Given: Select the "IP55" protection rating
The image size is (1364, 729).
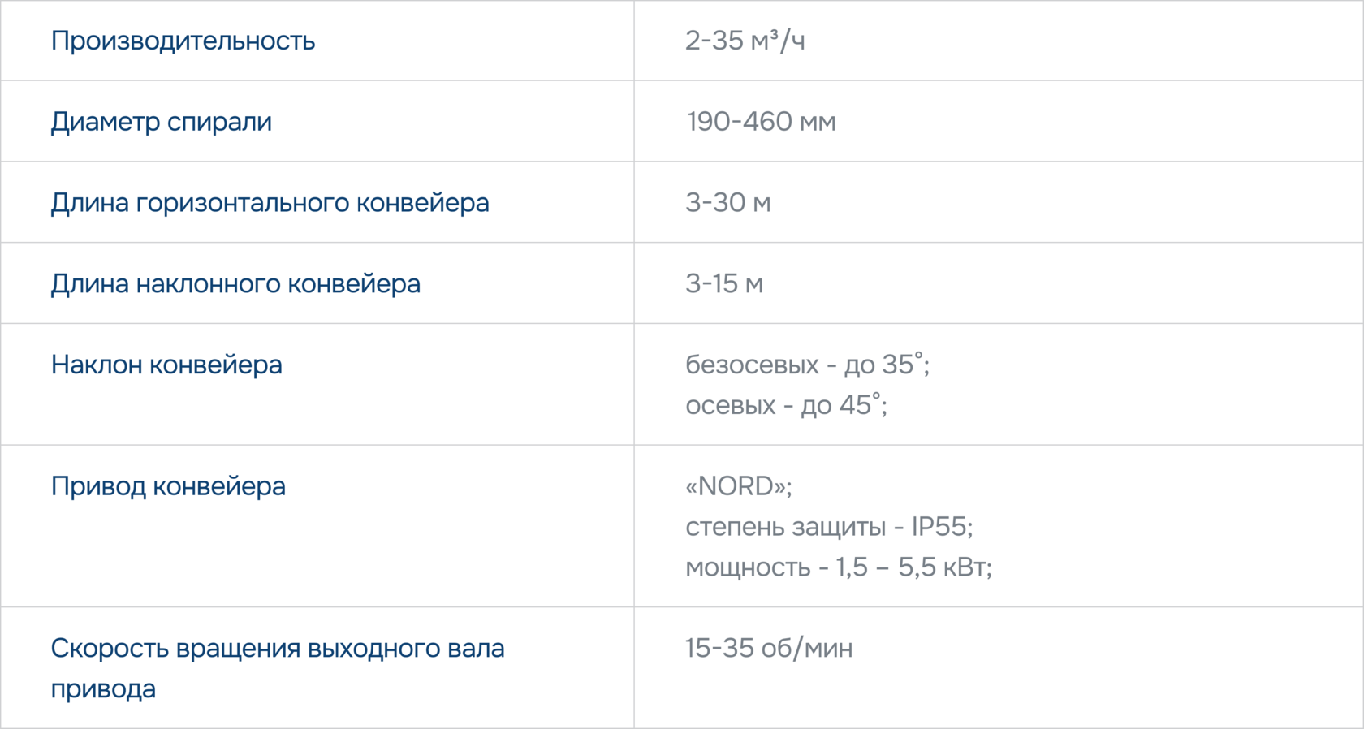Looking at the screenshot, I should tap(939, 527).
